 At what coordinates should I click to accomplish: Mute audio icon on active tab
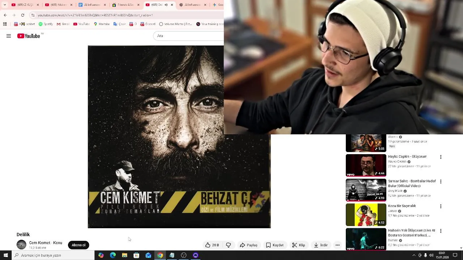pos(166,5)
